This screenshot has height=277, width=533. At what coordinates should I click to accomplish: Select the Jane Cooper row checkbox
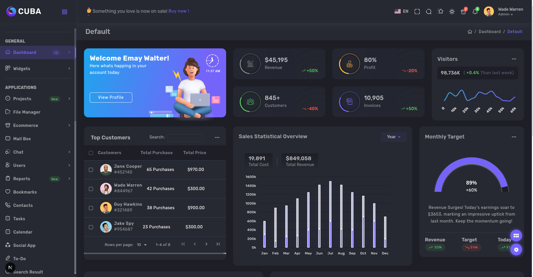[91, 170]
